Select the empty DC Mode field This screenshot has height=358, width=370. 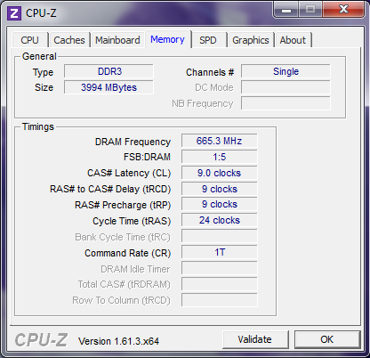click(x=286, y=87)
